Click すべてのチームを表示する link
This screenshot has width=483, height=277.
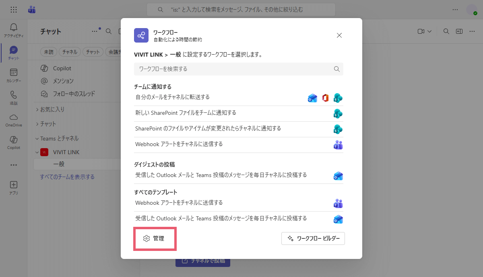[67, 177]
